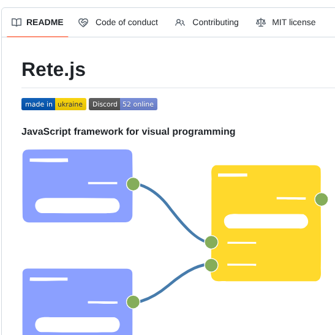
Task: Click the yellow node in diagram
Action: (266, 223)
